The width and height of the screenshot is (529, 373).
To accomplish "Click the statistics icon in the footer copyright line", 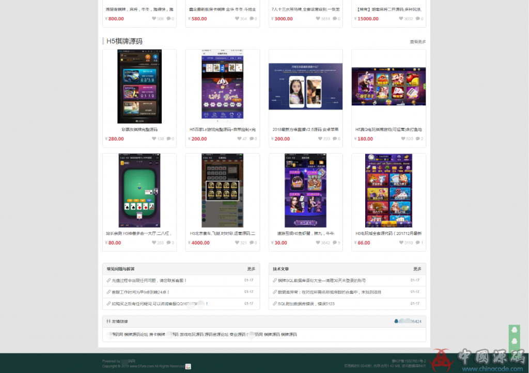I will pos(189,366).
